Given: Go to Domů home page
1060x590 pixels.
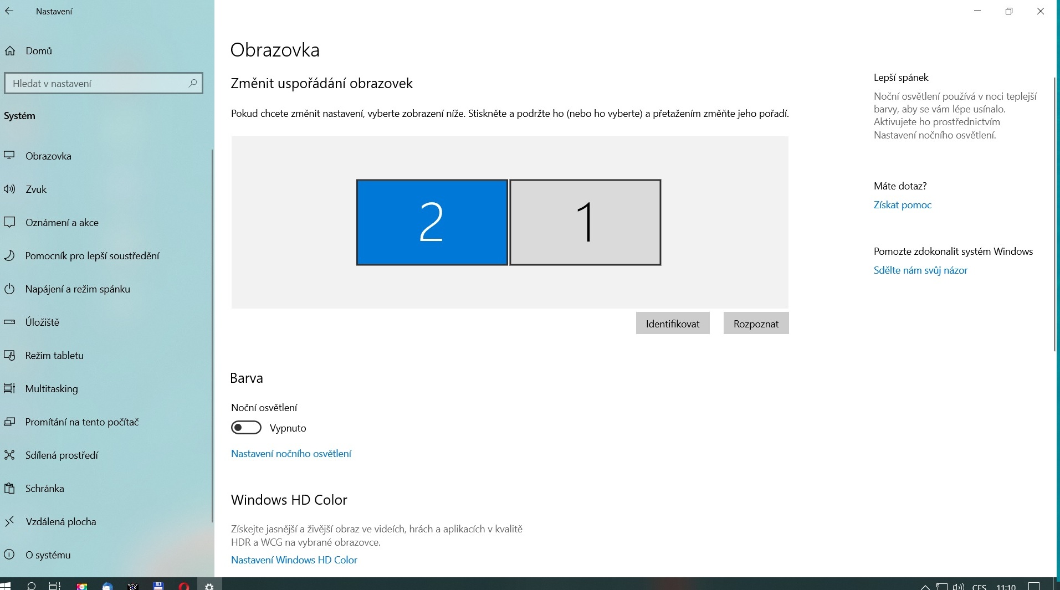Looking at the screenshot, I should 38,51.
